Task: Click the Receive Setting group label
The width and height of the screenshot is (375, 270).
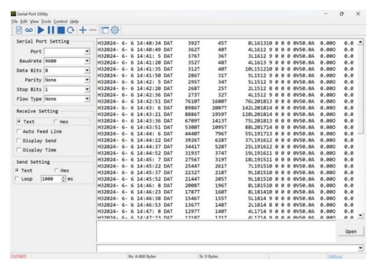Action: coord(37,111)
